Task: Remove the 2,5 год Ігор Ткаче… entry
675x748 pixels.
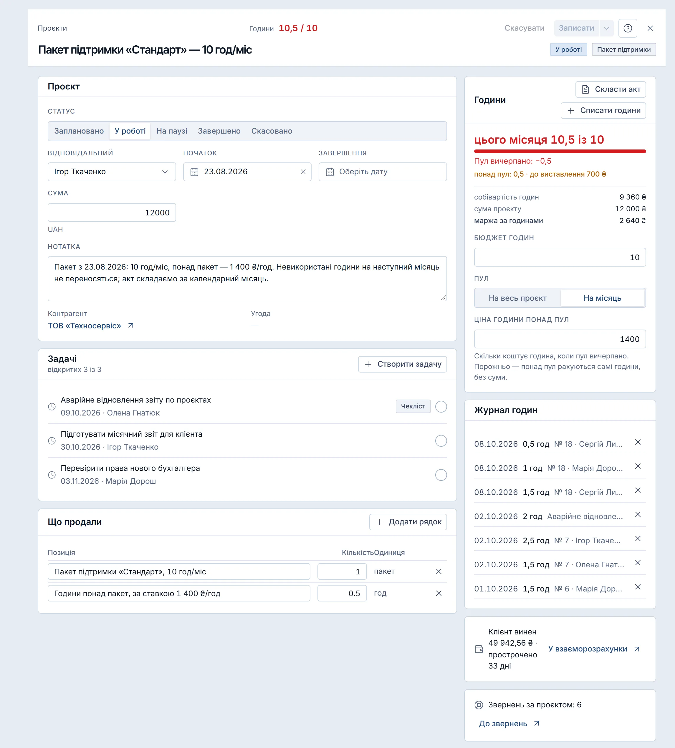Action: [x=638, y=538]
